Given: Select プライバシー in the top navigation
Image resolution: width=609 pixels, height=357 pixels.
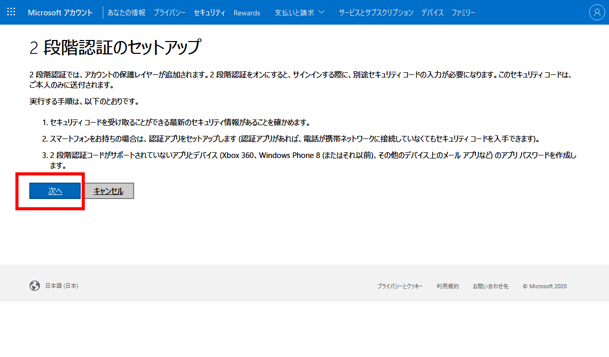Looking at the screenshot, I should (x=170, y=13).
